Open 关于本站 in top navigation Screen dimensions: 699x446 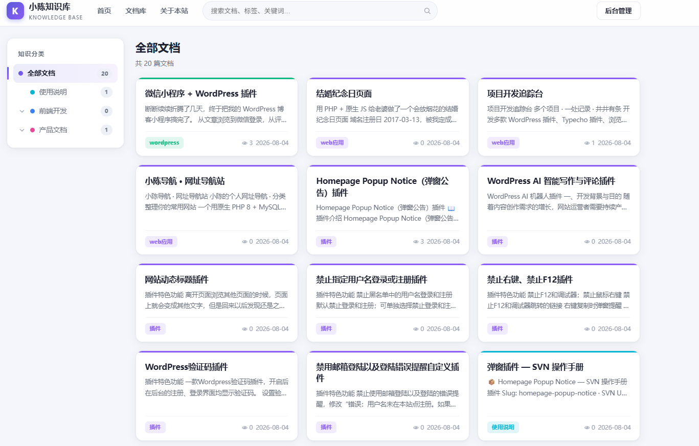tap(174, 11)
